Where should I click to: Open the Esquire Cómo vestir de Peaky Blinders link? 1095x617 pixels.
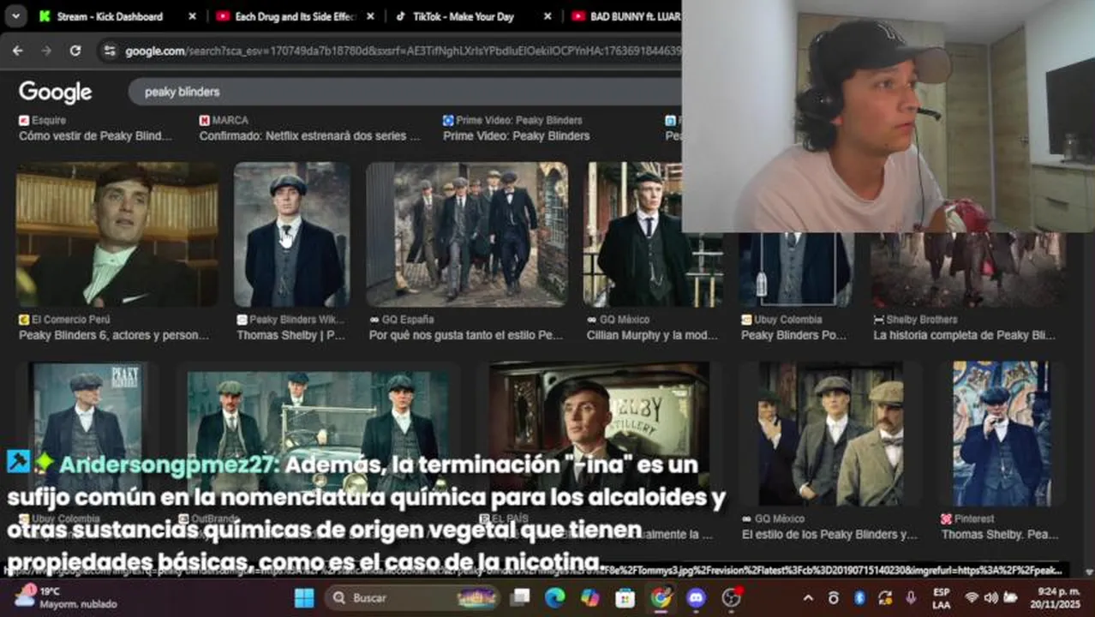(95, 135)
